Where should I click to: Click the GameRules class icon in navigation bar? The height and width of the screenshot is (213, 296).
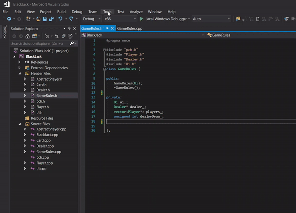pyautogui.click(x=209, y=35)
